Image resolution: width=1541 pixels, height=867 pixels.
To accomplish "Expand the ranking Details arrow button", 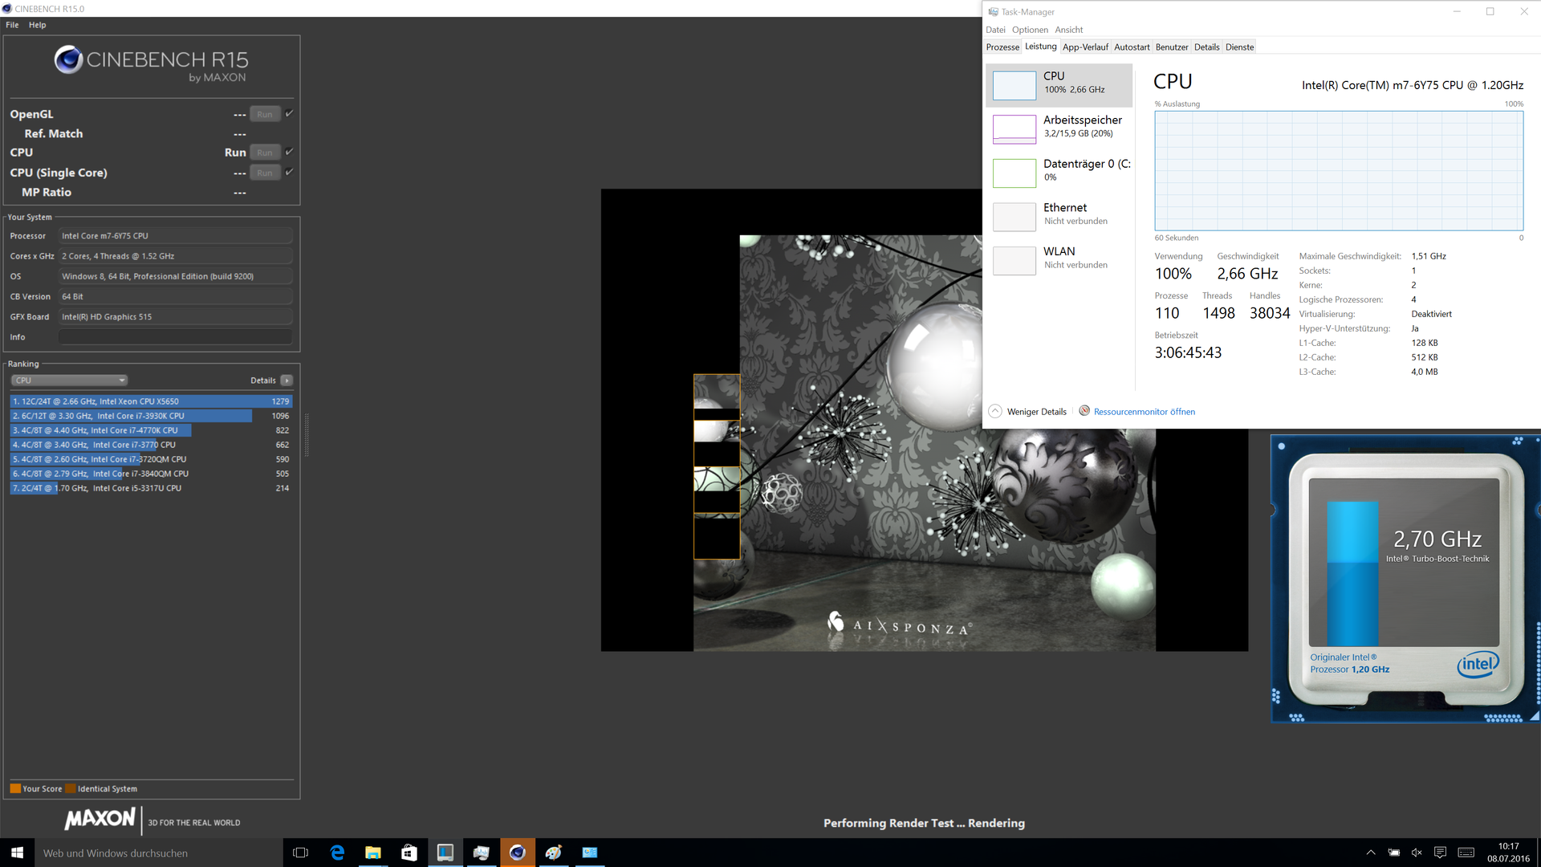I will click(287, 381).
